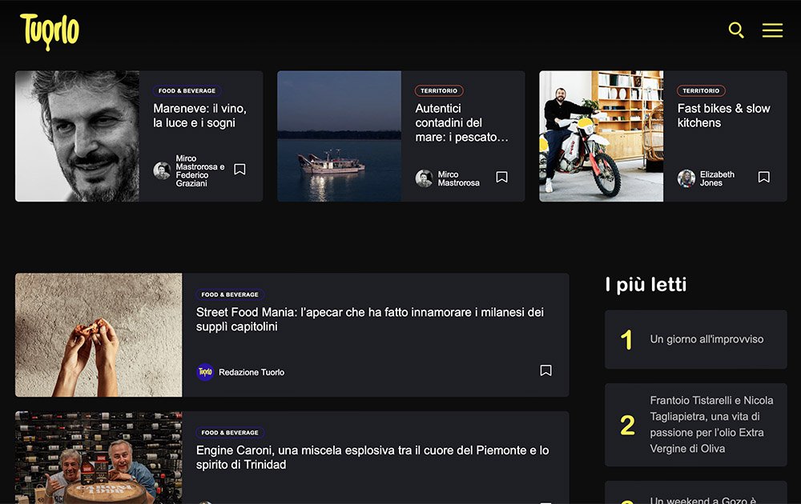Bookmark the Street Food Mania article
The height and width of the screenshot is (504, 801).
pos(545,370)
